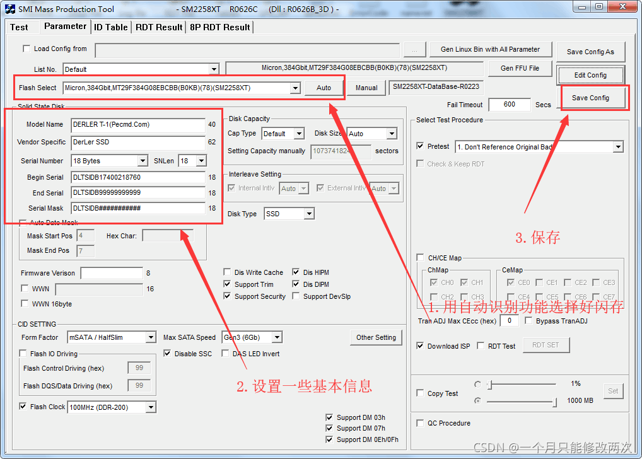This screenshot has height=459, width=642.
Task: Click the Vendor Specific input field
Action: click(138, 142)
